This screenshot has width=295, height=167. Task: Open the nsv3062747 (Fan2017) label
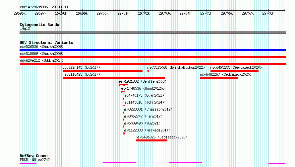[143, 116]
